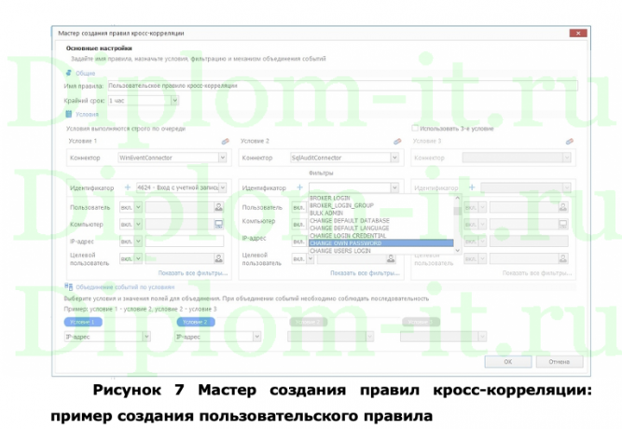
Task: Click eraser icon for Условие 1
Action: pyautogui.click(x=225, y=141)
